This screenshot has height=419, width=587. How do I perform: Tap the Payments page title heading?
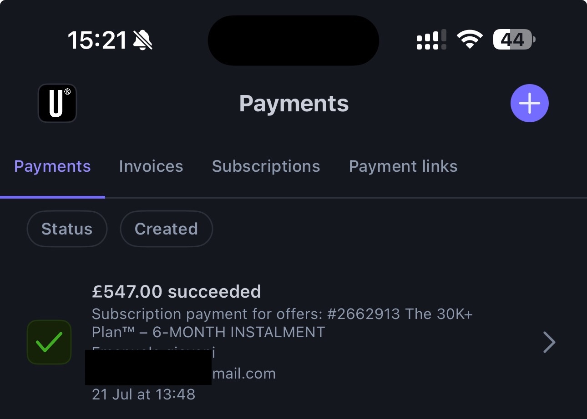294,104
